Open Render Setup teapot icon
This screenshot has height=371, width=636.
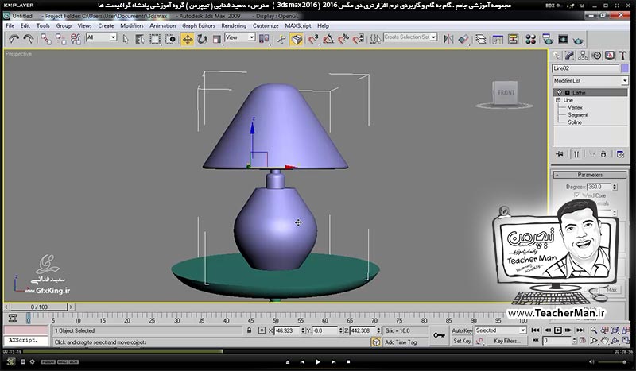click(548, 40)
